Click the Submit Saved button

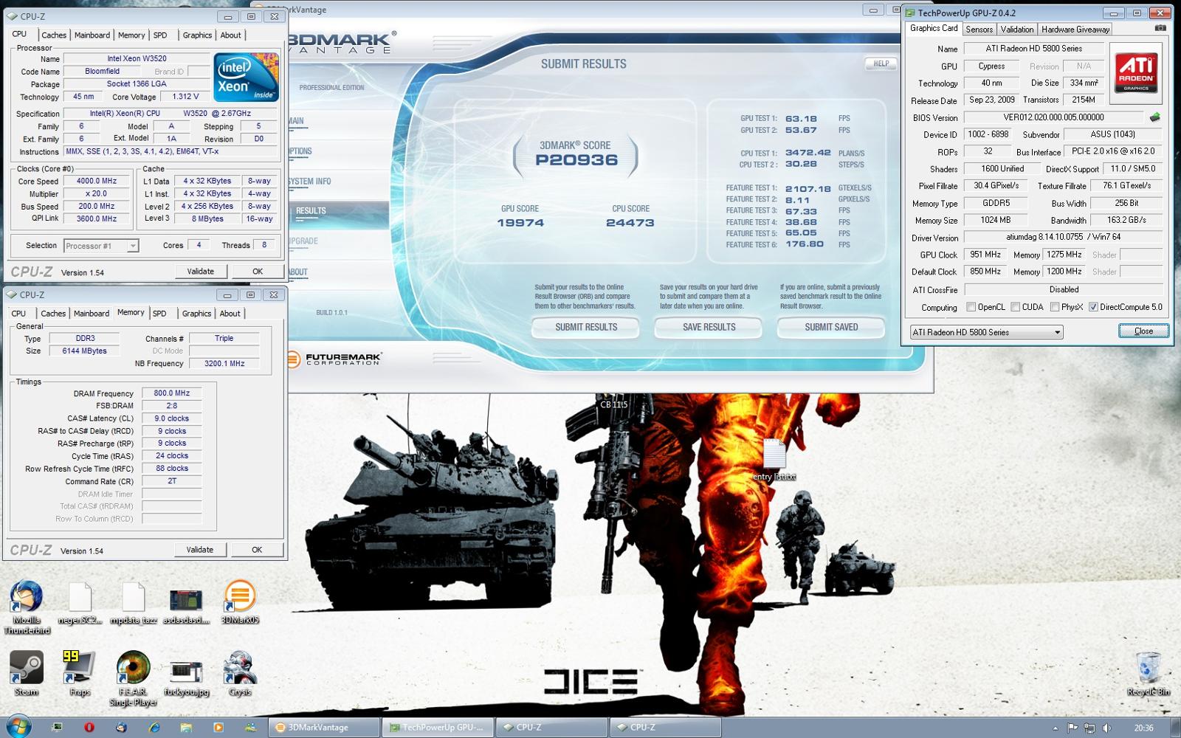pos(831,327)
